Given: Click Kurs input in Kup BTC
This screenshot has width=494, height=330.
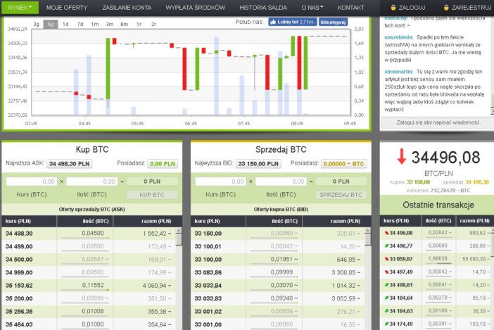Looking at the screenshot, I should 32,182.
